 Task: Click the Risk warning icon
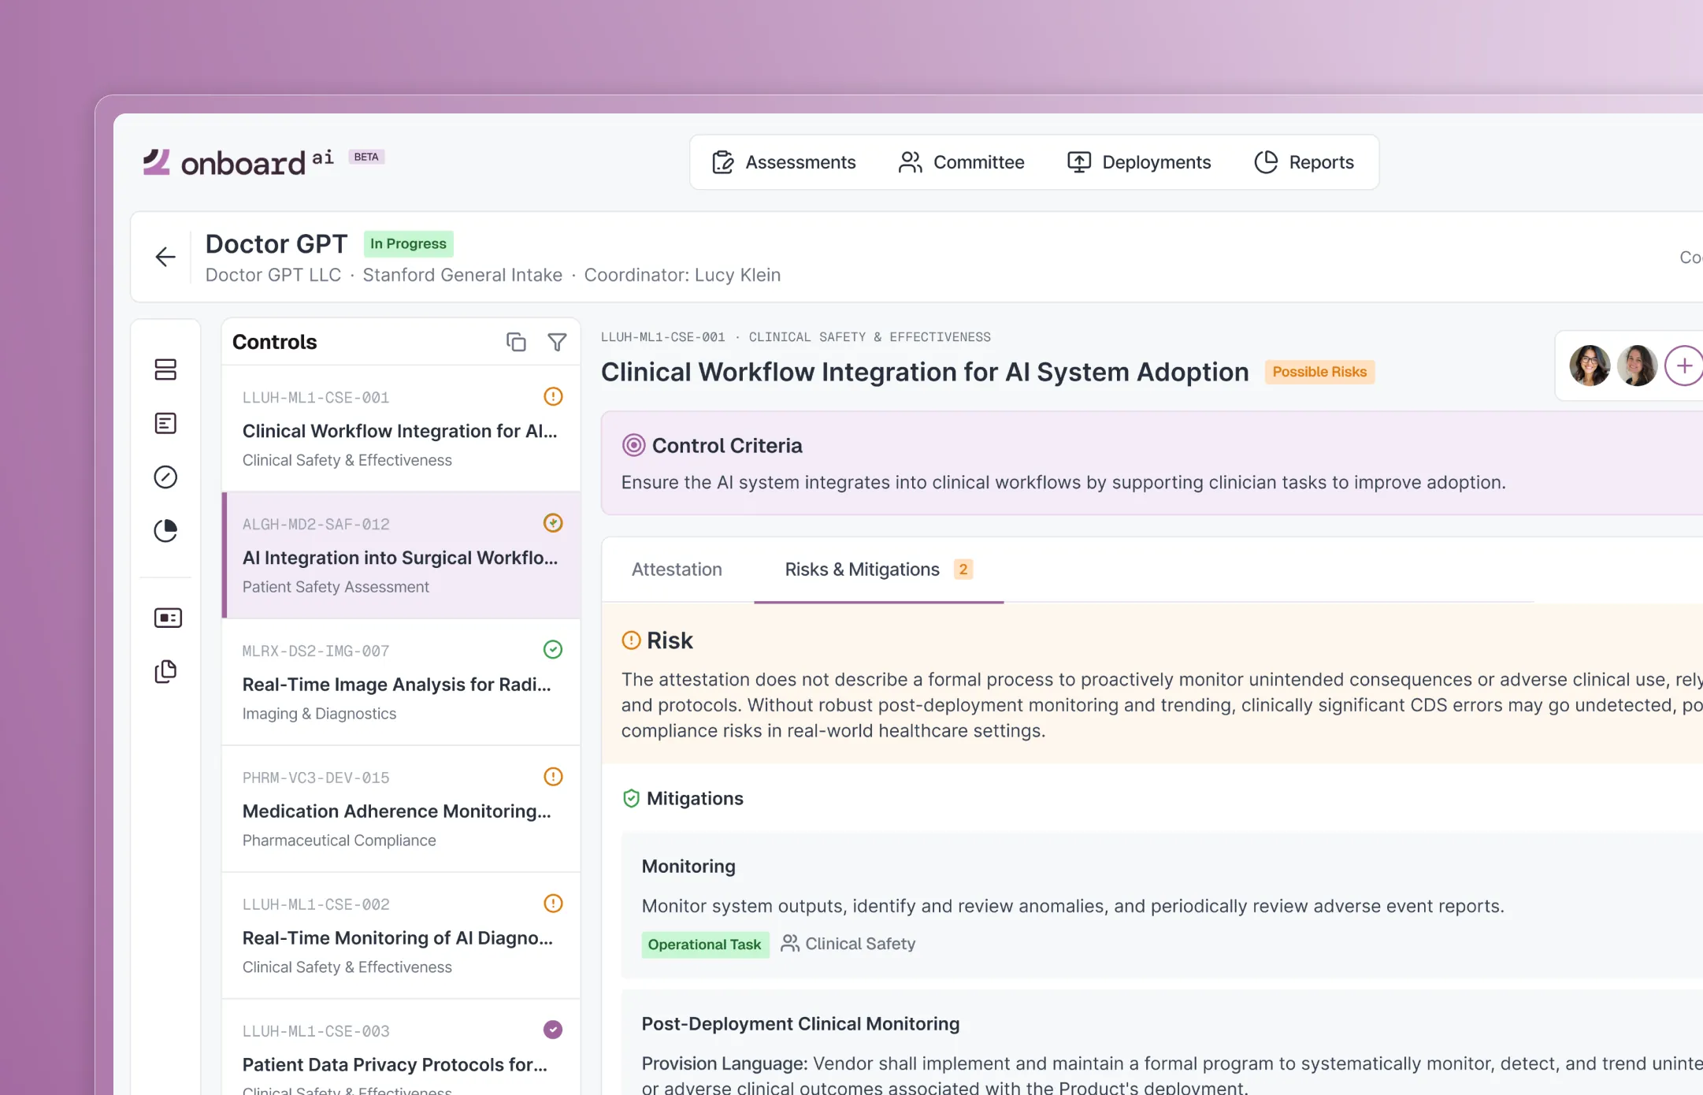click(x=631, y=640)
